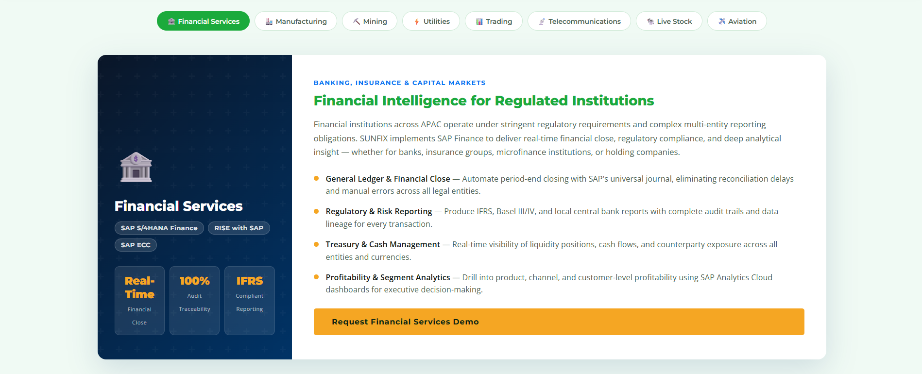922x374 pixels.
Task: Click the animal icon beside Live Stock
Action: pos(650,21)
